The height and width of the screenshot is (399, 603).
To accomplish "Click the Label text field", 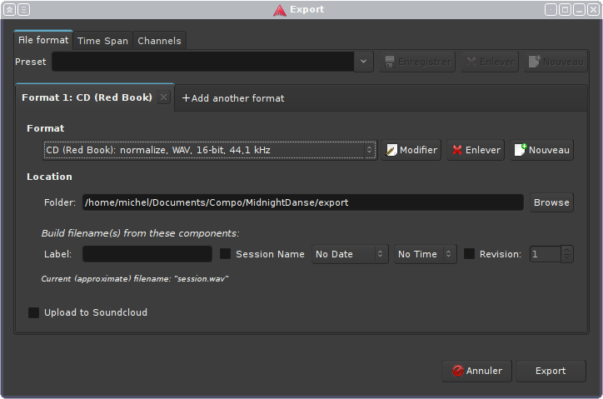I will (147, 254).
